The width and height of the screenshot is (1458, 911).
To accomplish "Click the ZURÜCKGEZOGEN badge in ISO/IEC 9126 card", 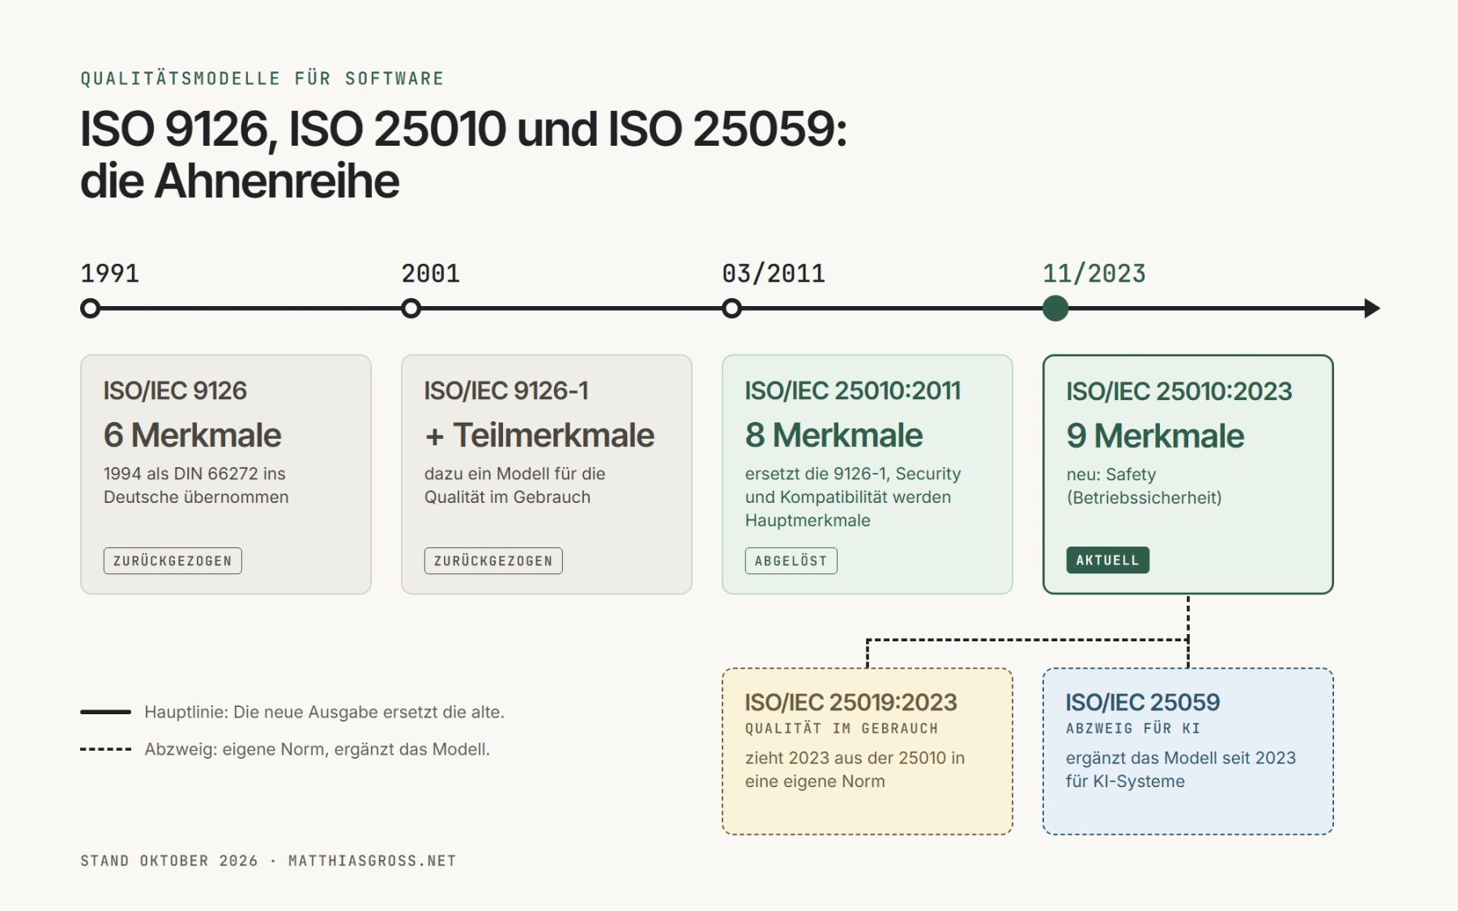I will click(x=173, y=560).
